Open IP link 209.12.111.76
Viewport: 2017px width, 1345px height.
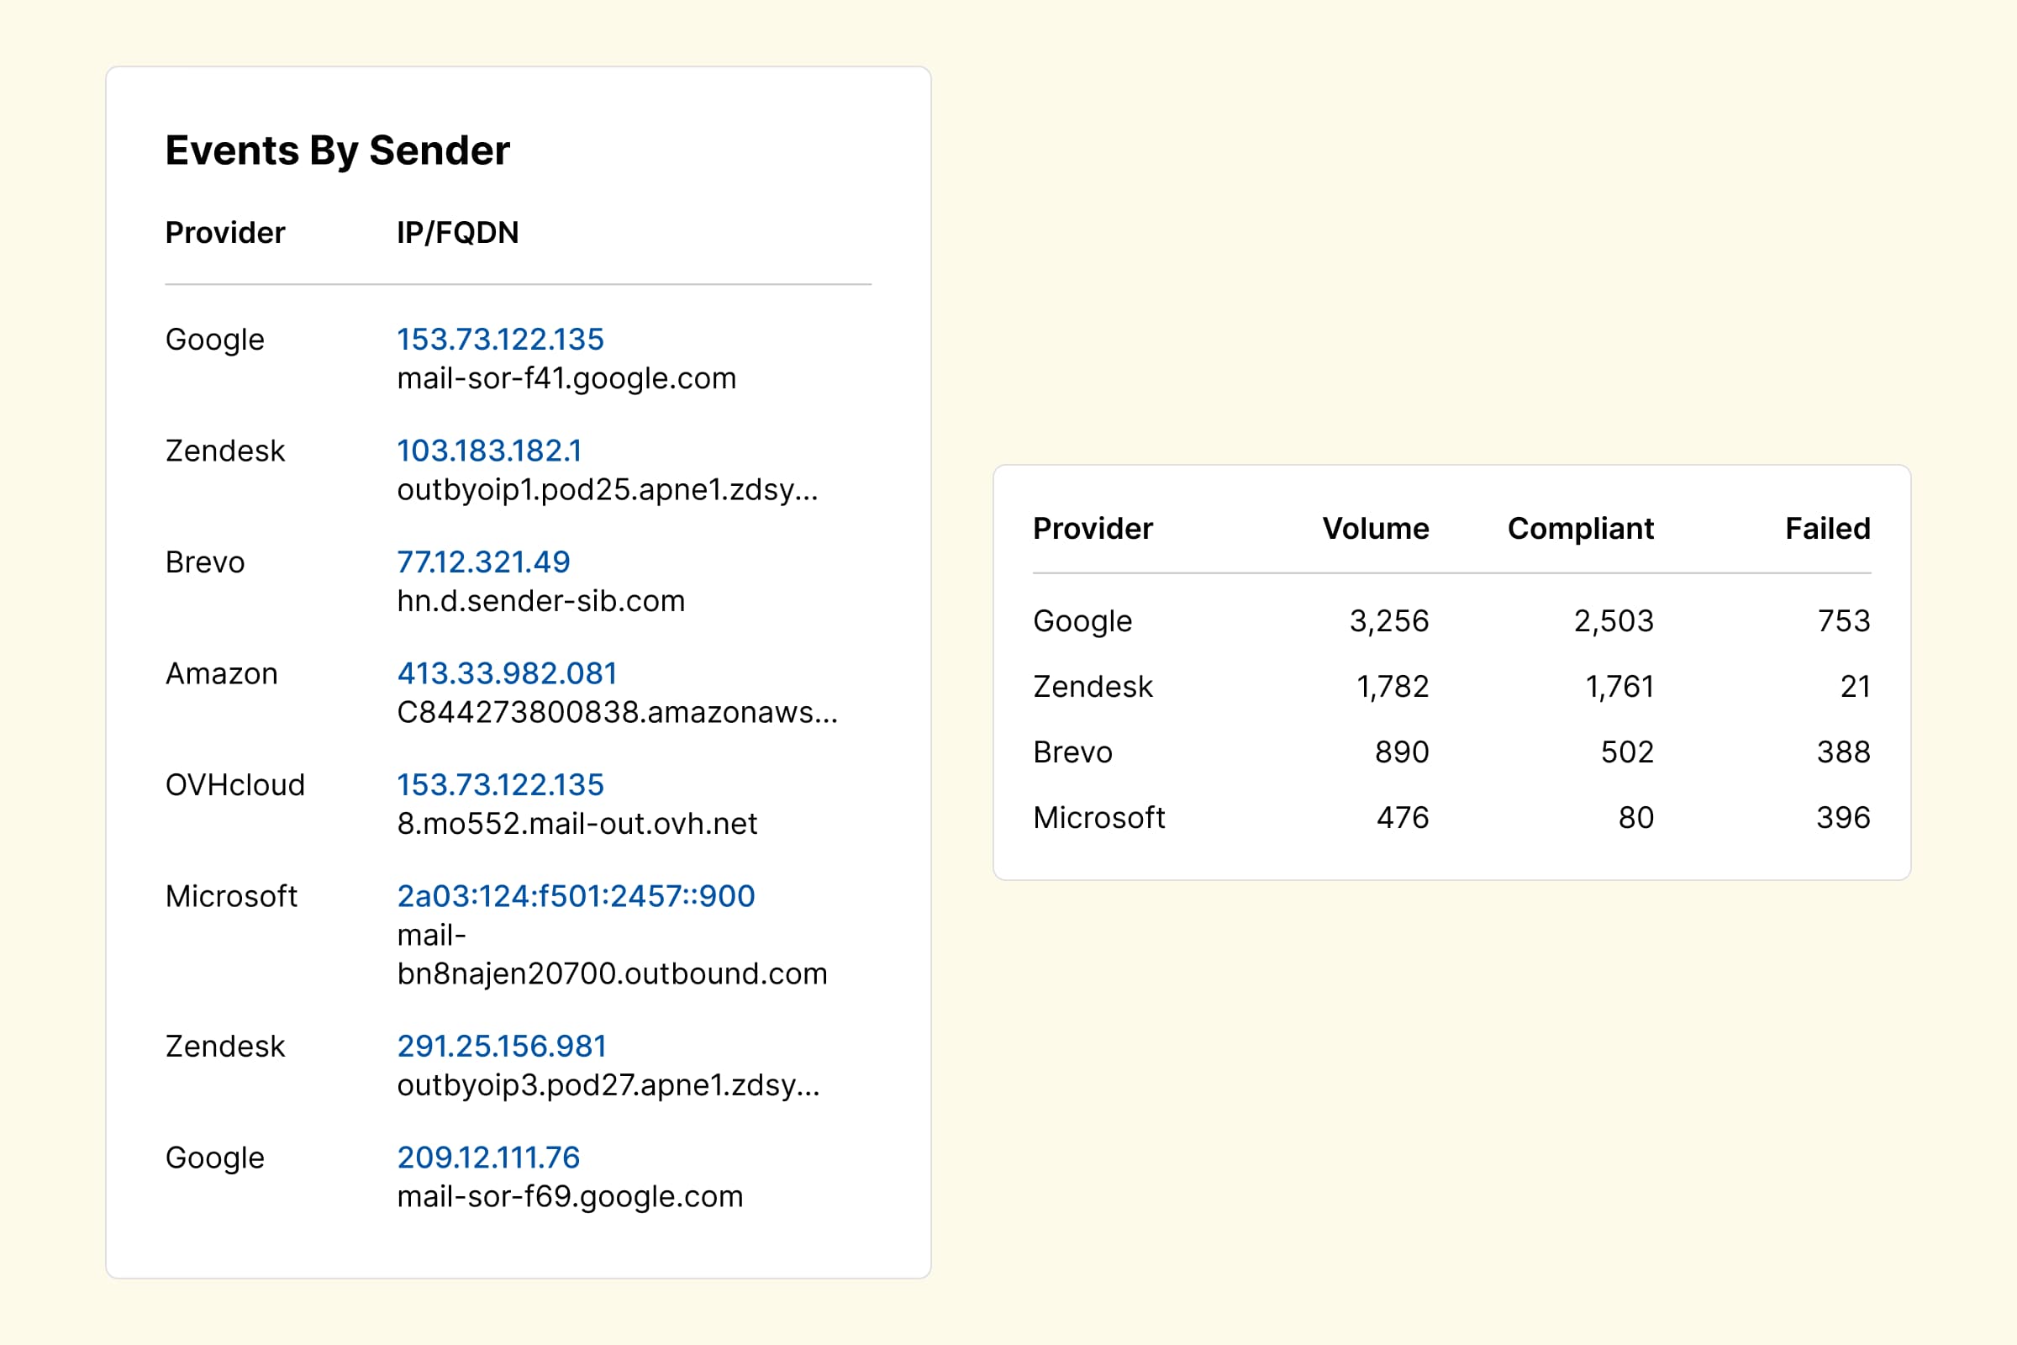click(488, 1158)
